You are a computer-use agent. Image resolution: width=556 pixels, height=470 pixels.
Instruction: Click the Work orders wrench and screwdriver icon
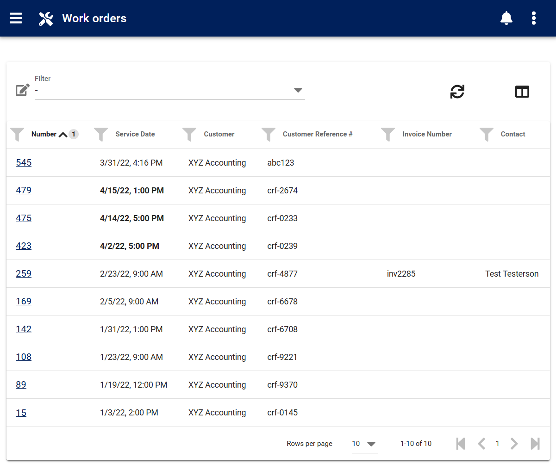(46, 19)
